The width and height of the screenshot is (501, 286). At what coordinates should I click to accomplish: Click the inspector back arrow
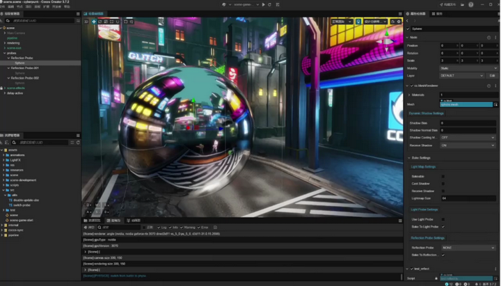(407, 21)
